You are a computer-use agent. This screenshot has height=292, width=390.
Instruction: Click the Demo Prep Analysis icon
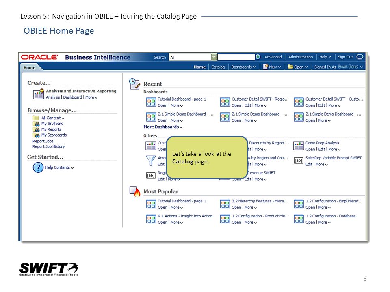tap(299, 146)
